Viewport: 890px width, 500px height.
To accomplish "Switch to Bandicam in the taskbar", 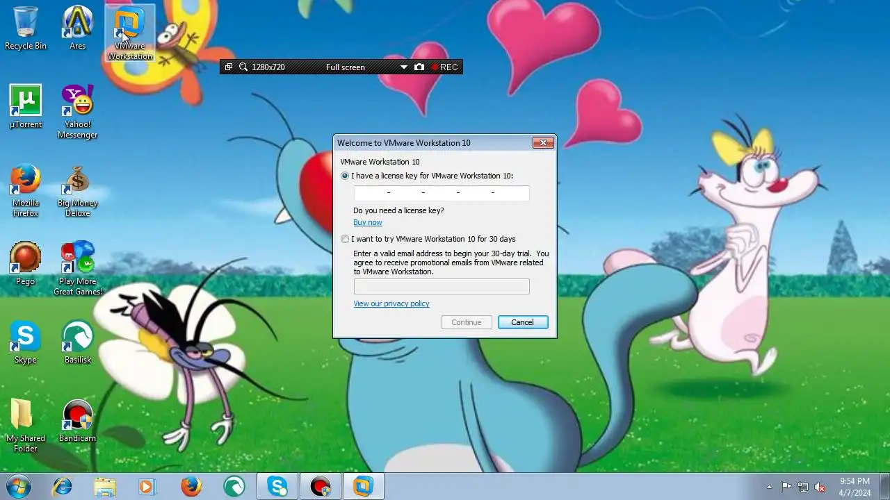I will tap(321, 486).
